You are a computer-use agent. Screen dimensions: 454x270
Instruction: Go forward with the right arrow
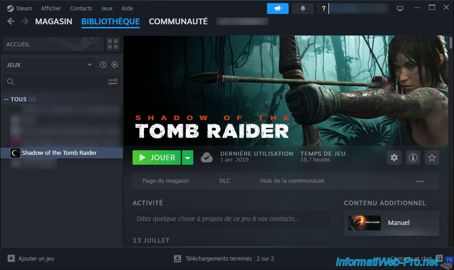pos(25,21)
